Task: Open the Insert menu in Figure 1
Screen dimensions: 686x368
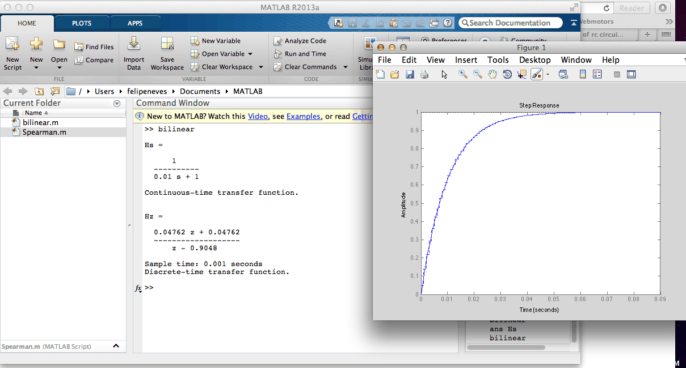Action: (466, 60)
